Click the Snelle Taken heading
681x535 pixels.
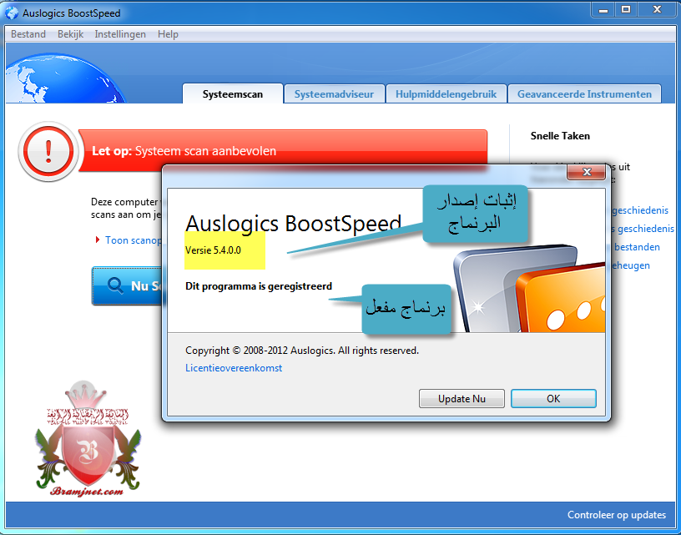[560, 136]
